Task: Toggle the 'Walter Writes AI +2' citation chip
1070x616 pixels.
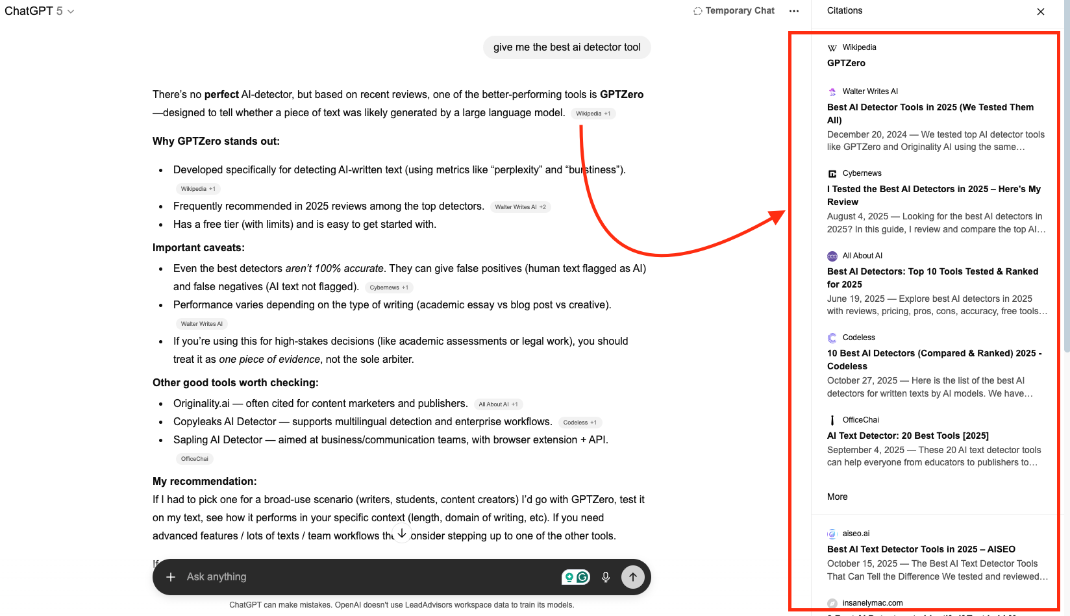Action: tap(520, 206)
